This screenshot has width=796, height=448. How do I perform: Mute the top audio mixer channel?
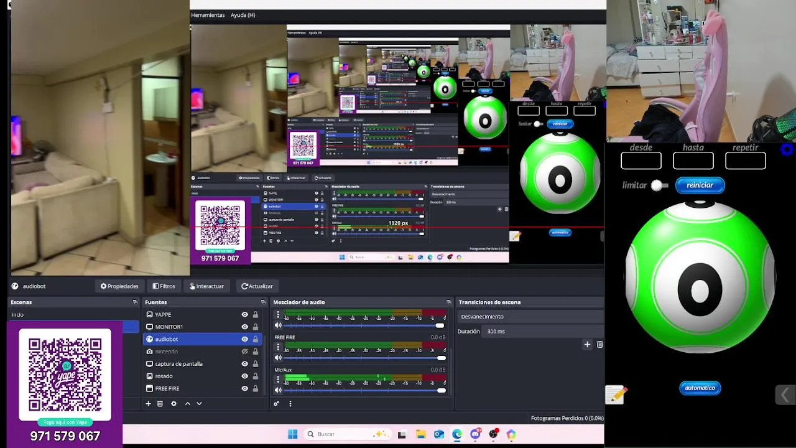click(278, 325)
